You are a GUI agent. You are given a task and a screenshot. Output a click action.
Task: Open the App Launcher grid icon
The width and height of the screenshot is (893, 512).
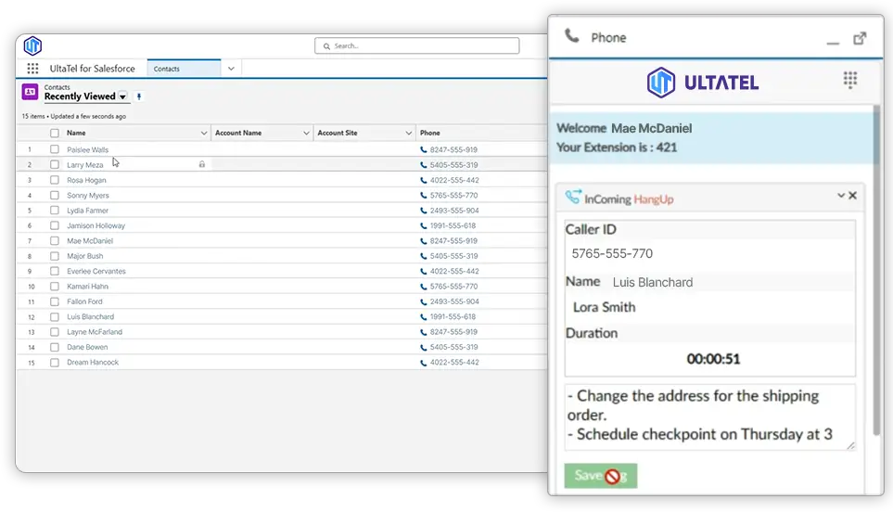pos(32,69)
